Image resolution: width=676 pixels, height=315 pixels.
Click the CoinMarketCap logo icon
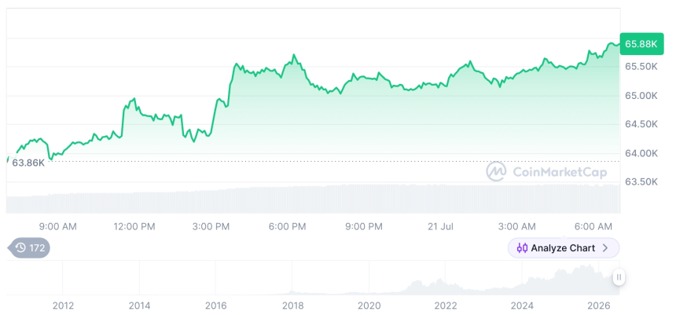pos(496,171)
